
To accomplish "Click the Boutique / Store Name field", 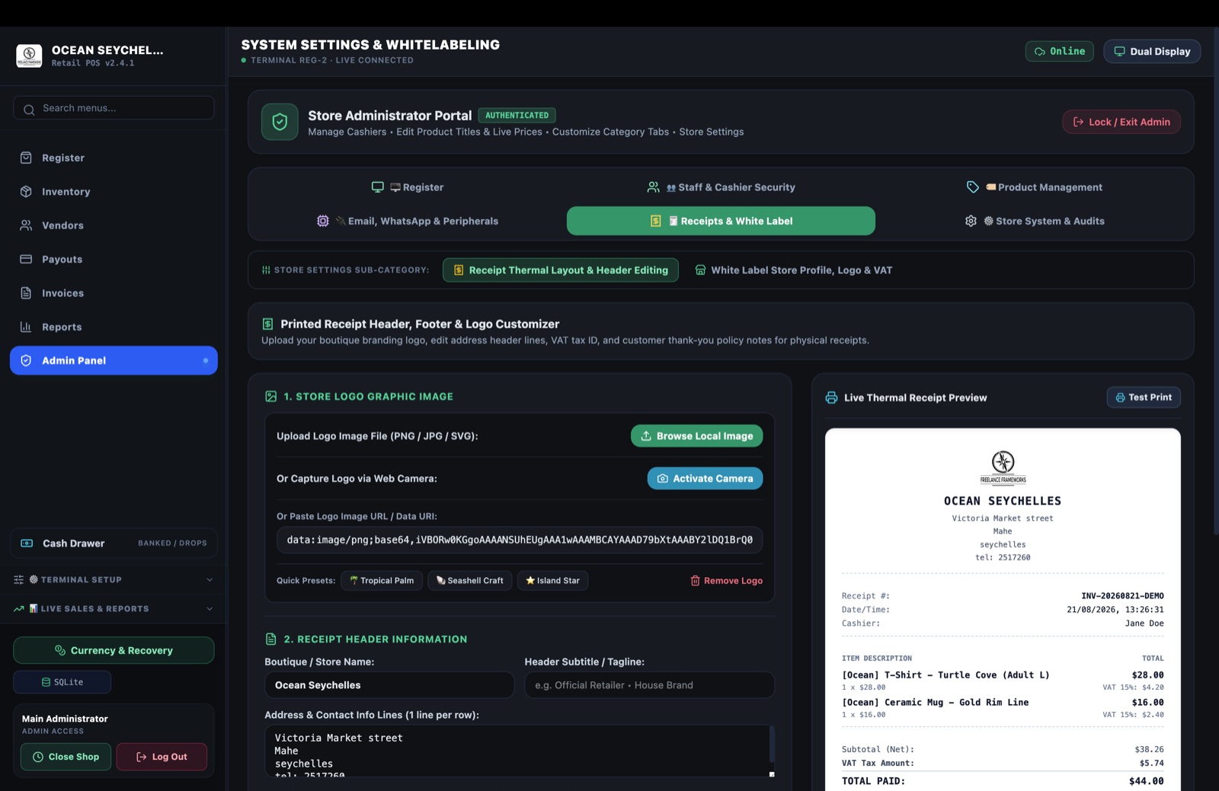I will point(389,685).
